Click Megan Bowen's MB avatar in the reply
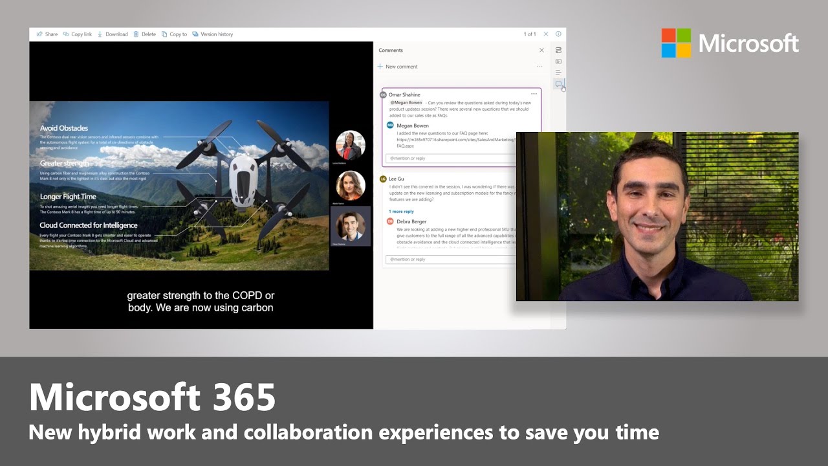 click(x=390, y=125)
